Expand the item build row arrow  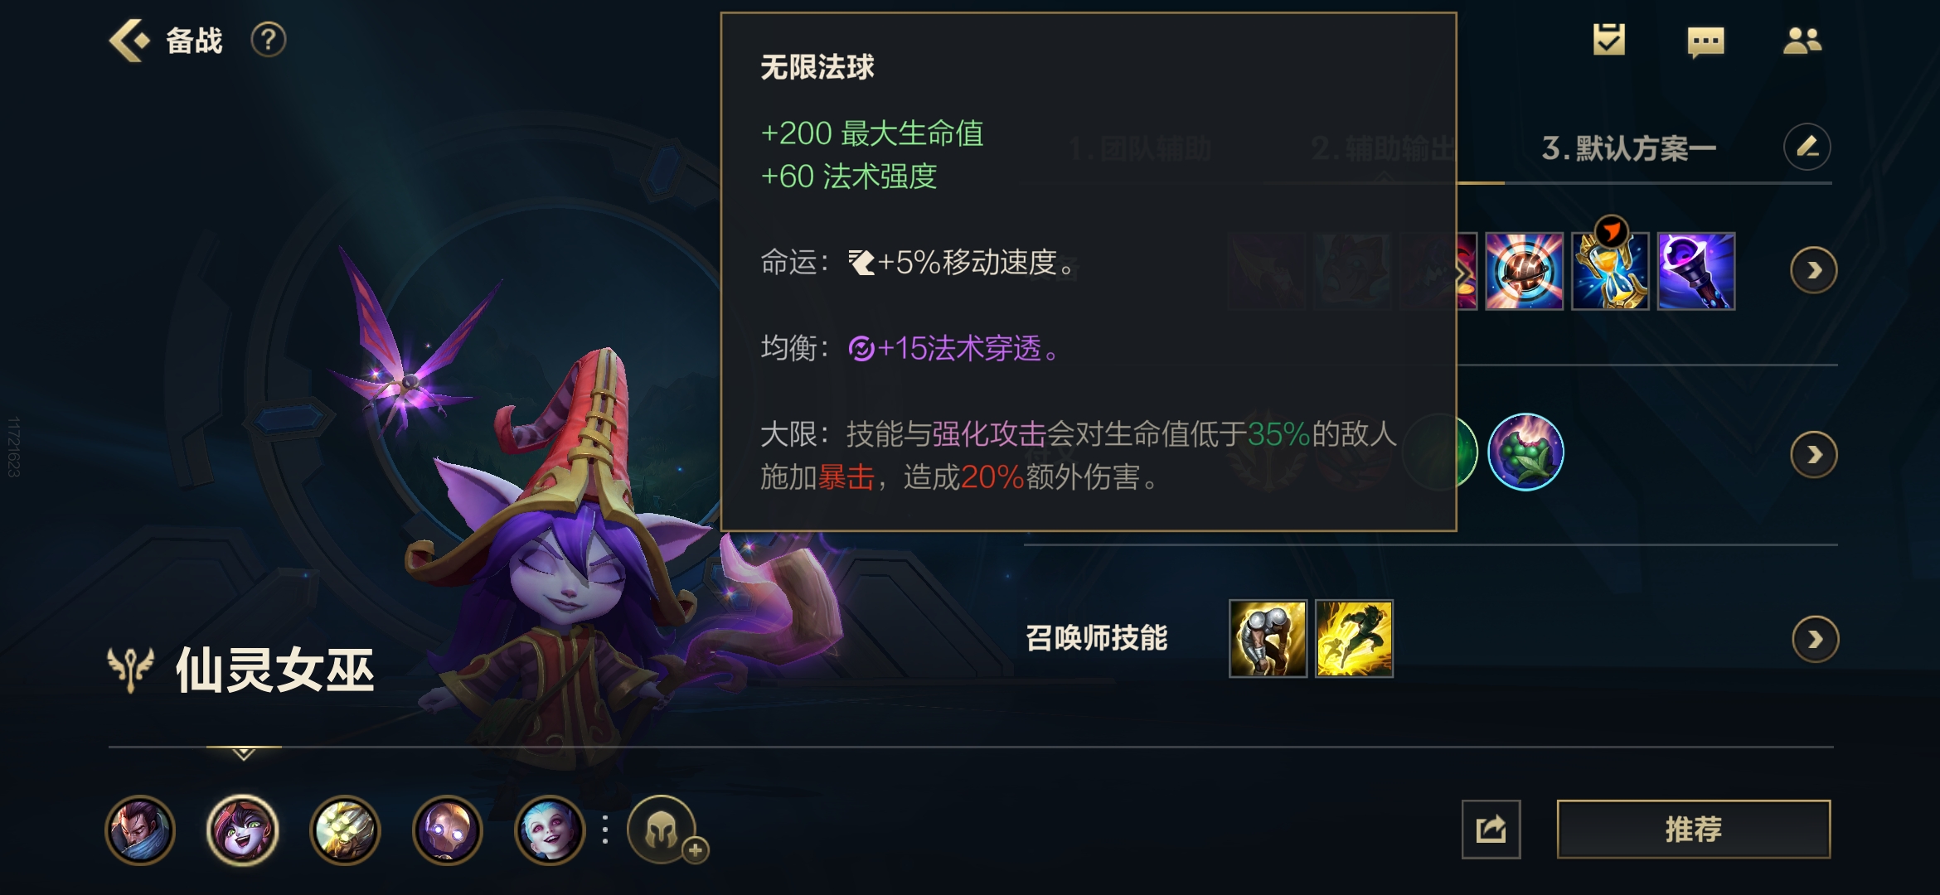[1814, 270]
